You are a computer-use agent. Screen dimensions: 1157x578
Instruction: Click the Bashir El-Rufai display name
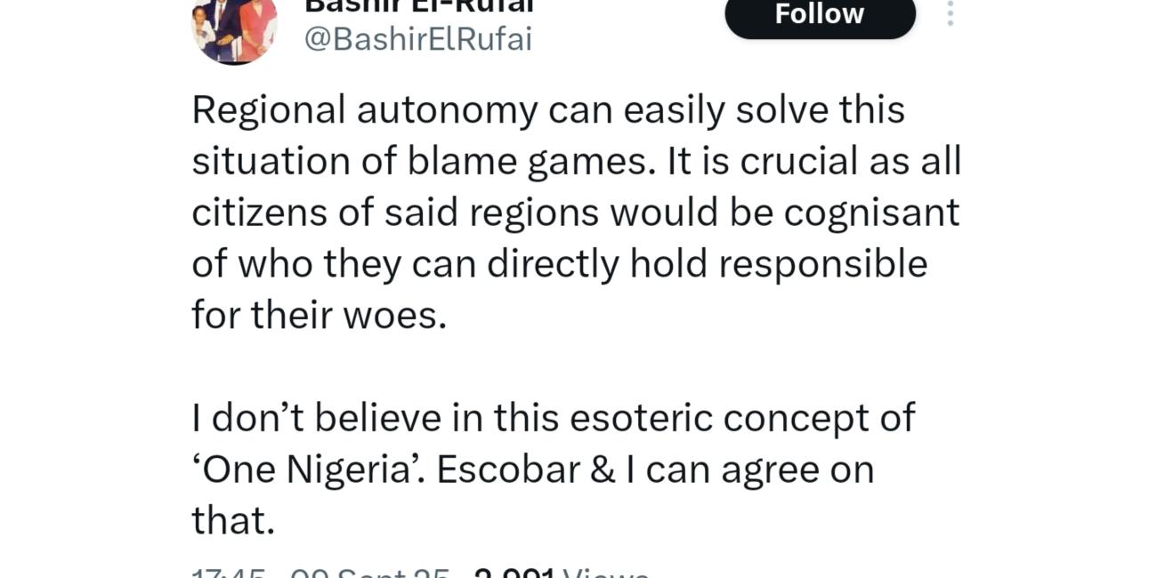(x=418, y=5)
